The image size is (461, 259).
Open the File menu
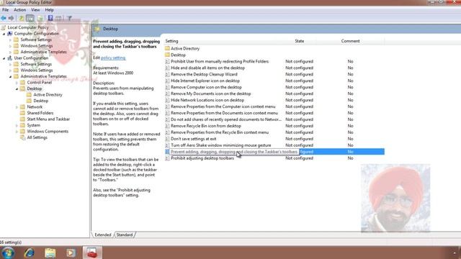point(5,9)
